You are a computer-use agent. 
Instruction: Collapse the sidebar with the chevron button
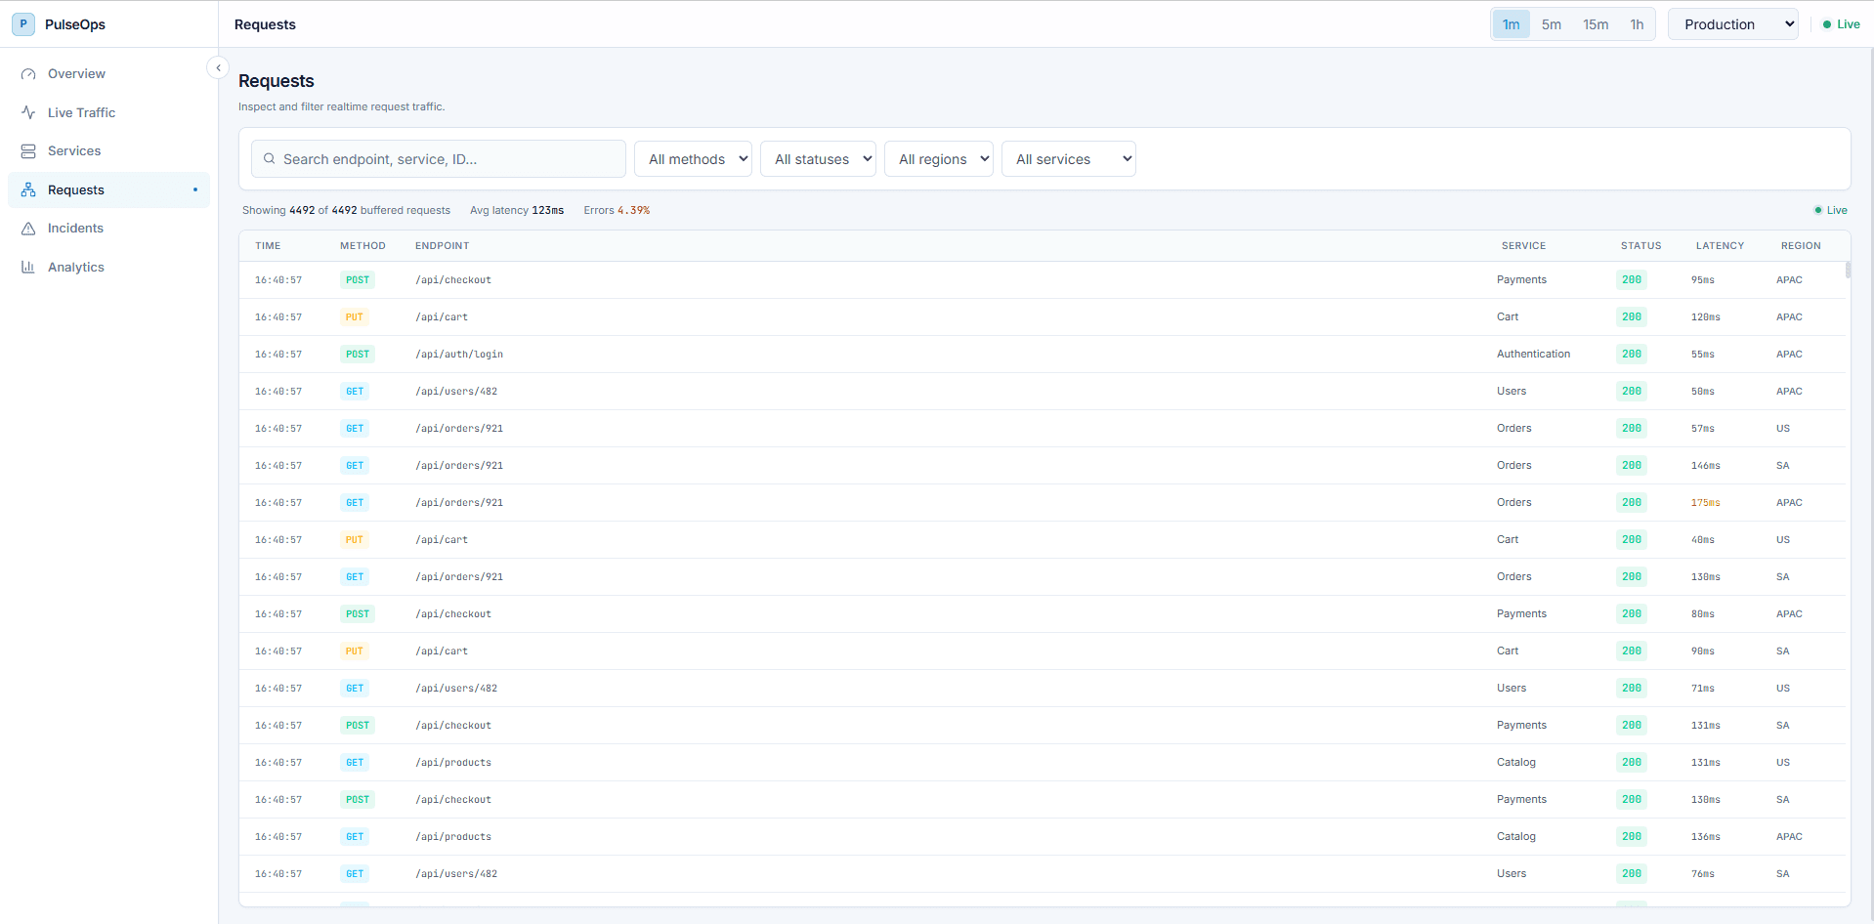[x=218, y=67]
